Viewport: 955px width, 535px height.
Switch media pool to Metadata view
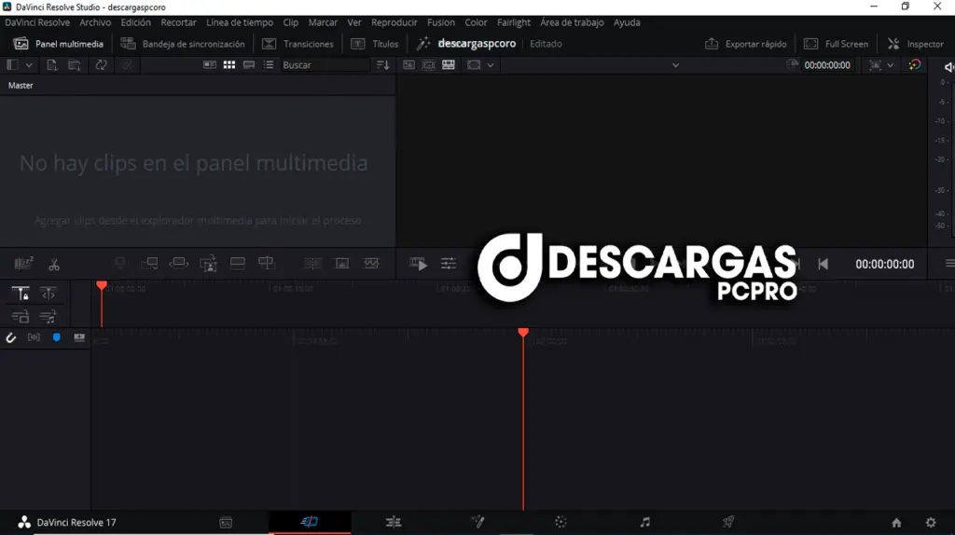tap(210, 65)
